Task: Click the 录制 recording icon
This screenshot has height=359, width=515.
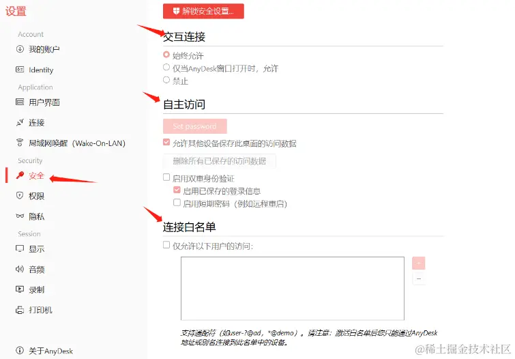Action: click(x=20, y=289)
